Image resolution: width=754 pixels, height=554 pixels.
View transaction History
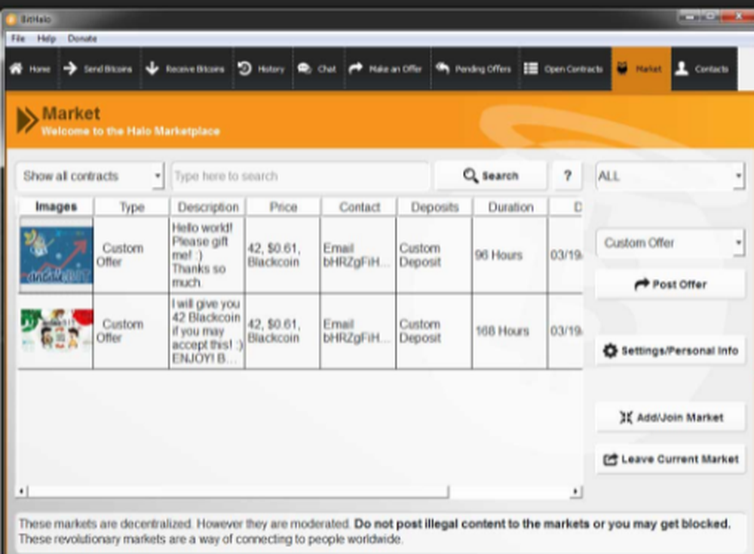262,68
